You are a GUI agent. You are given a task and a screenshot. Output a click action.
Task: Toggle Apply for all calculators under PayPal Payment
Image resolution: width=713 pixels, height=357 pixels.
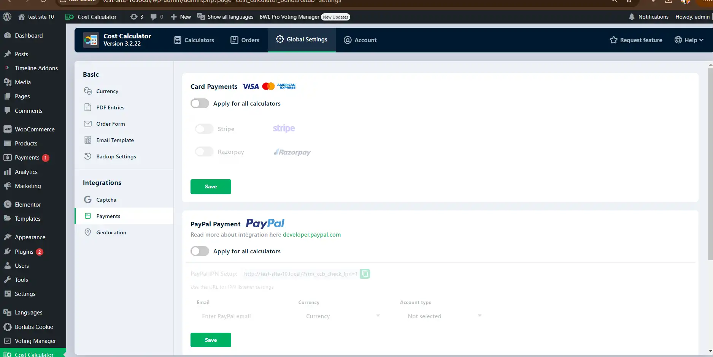click(200, 251)
